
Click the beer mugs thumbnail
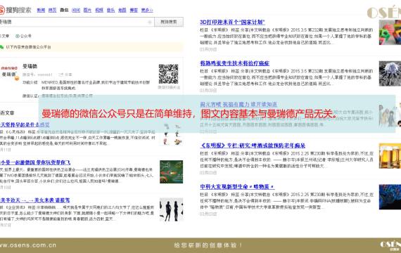pos(390,156)
